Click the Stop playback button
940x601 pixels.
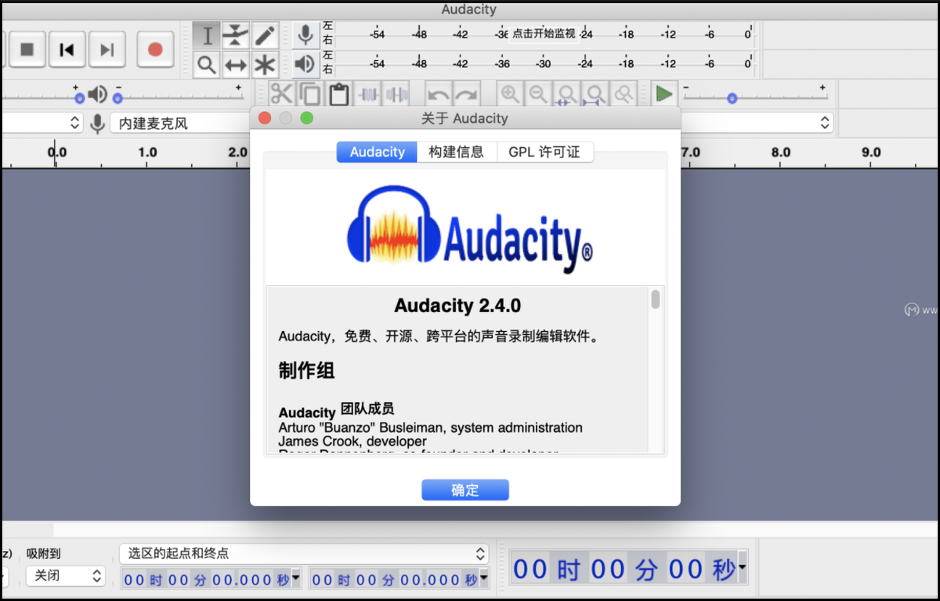coord(27,49)
